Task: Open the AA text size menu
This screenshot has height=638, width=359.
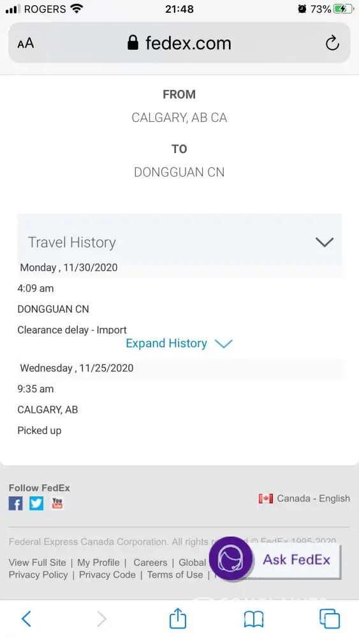Action: click(26, 43)
